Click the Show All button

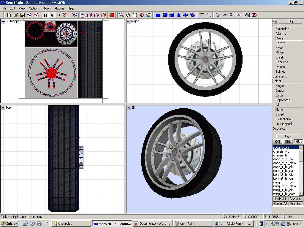[x=296, y=199]
